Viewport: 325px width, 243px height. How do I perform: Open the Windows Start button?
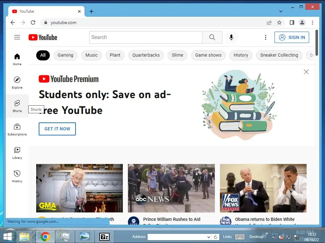click(x=8, y=237)
